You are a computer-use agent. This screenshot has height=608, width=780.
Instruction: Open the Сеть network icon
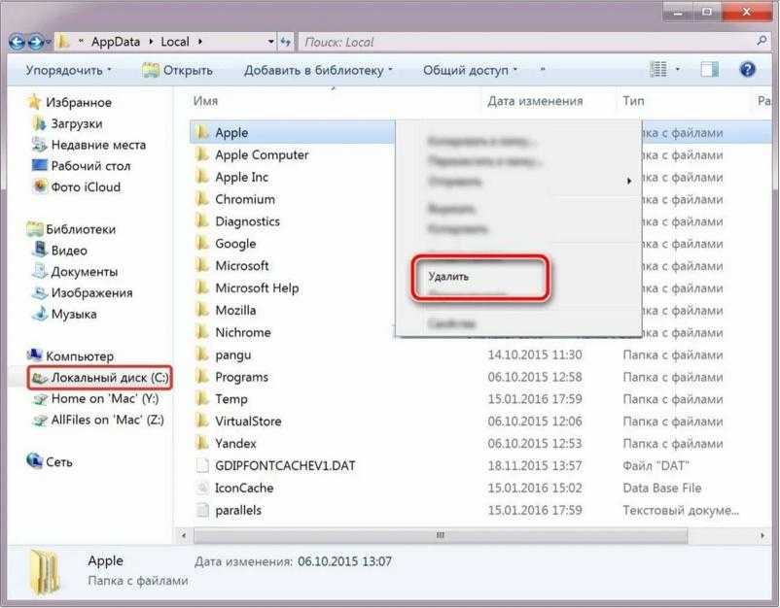click(58, 462)
